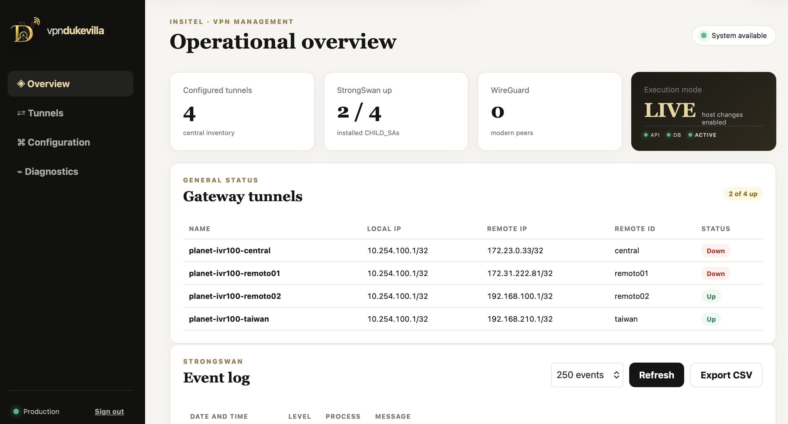Screen dimensions: 788x424
Task: Click the Configuration command icon
Action: [21, 142]
